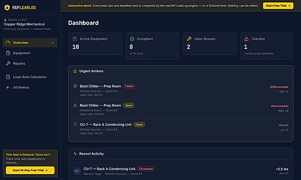Click the Failed status badge
The height and width of the screenshot is (180, 301).
click(x=129, y=86)
